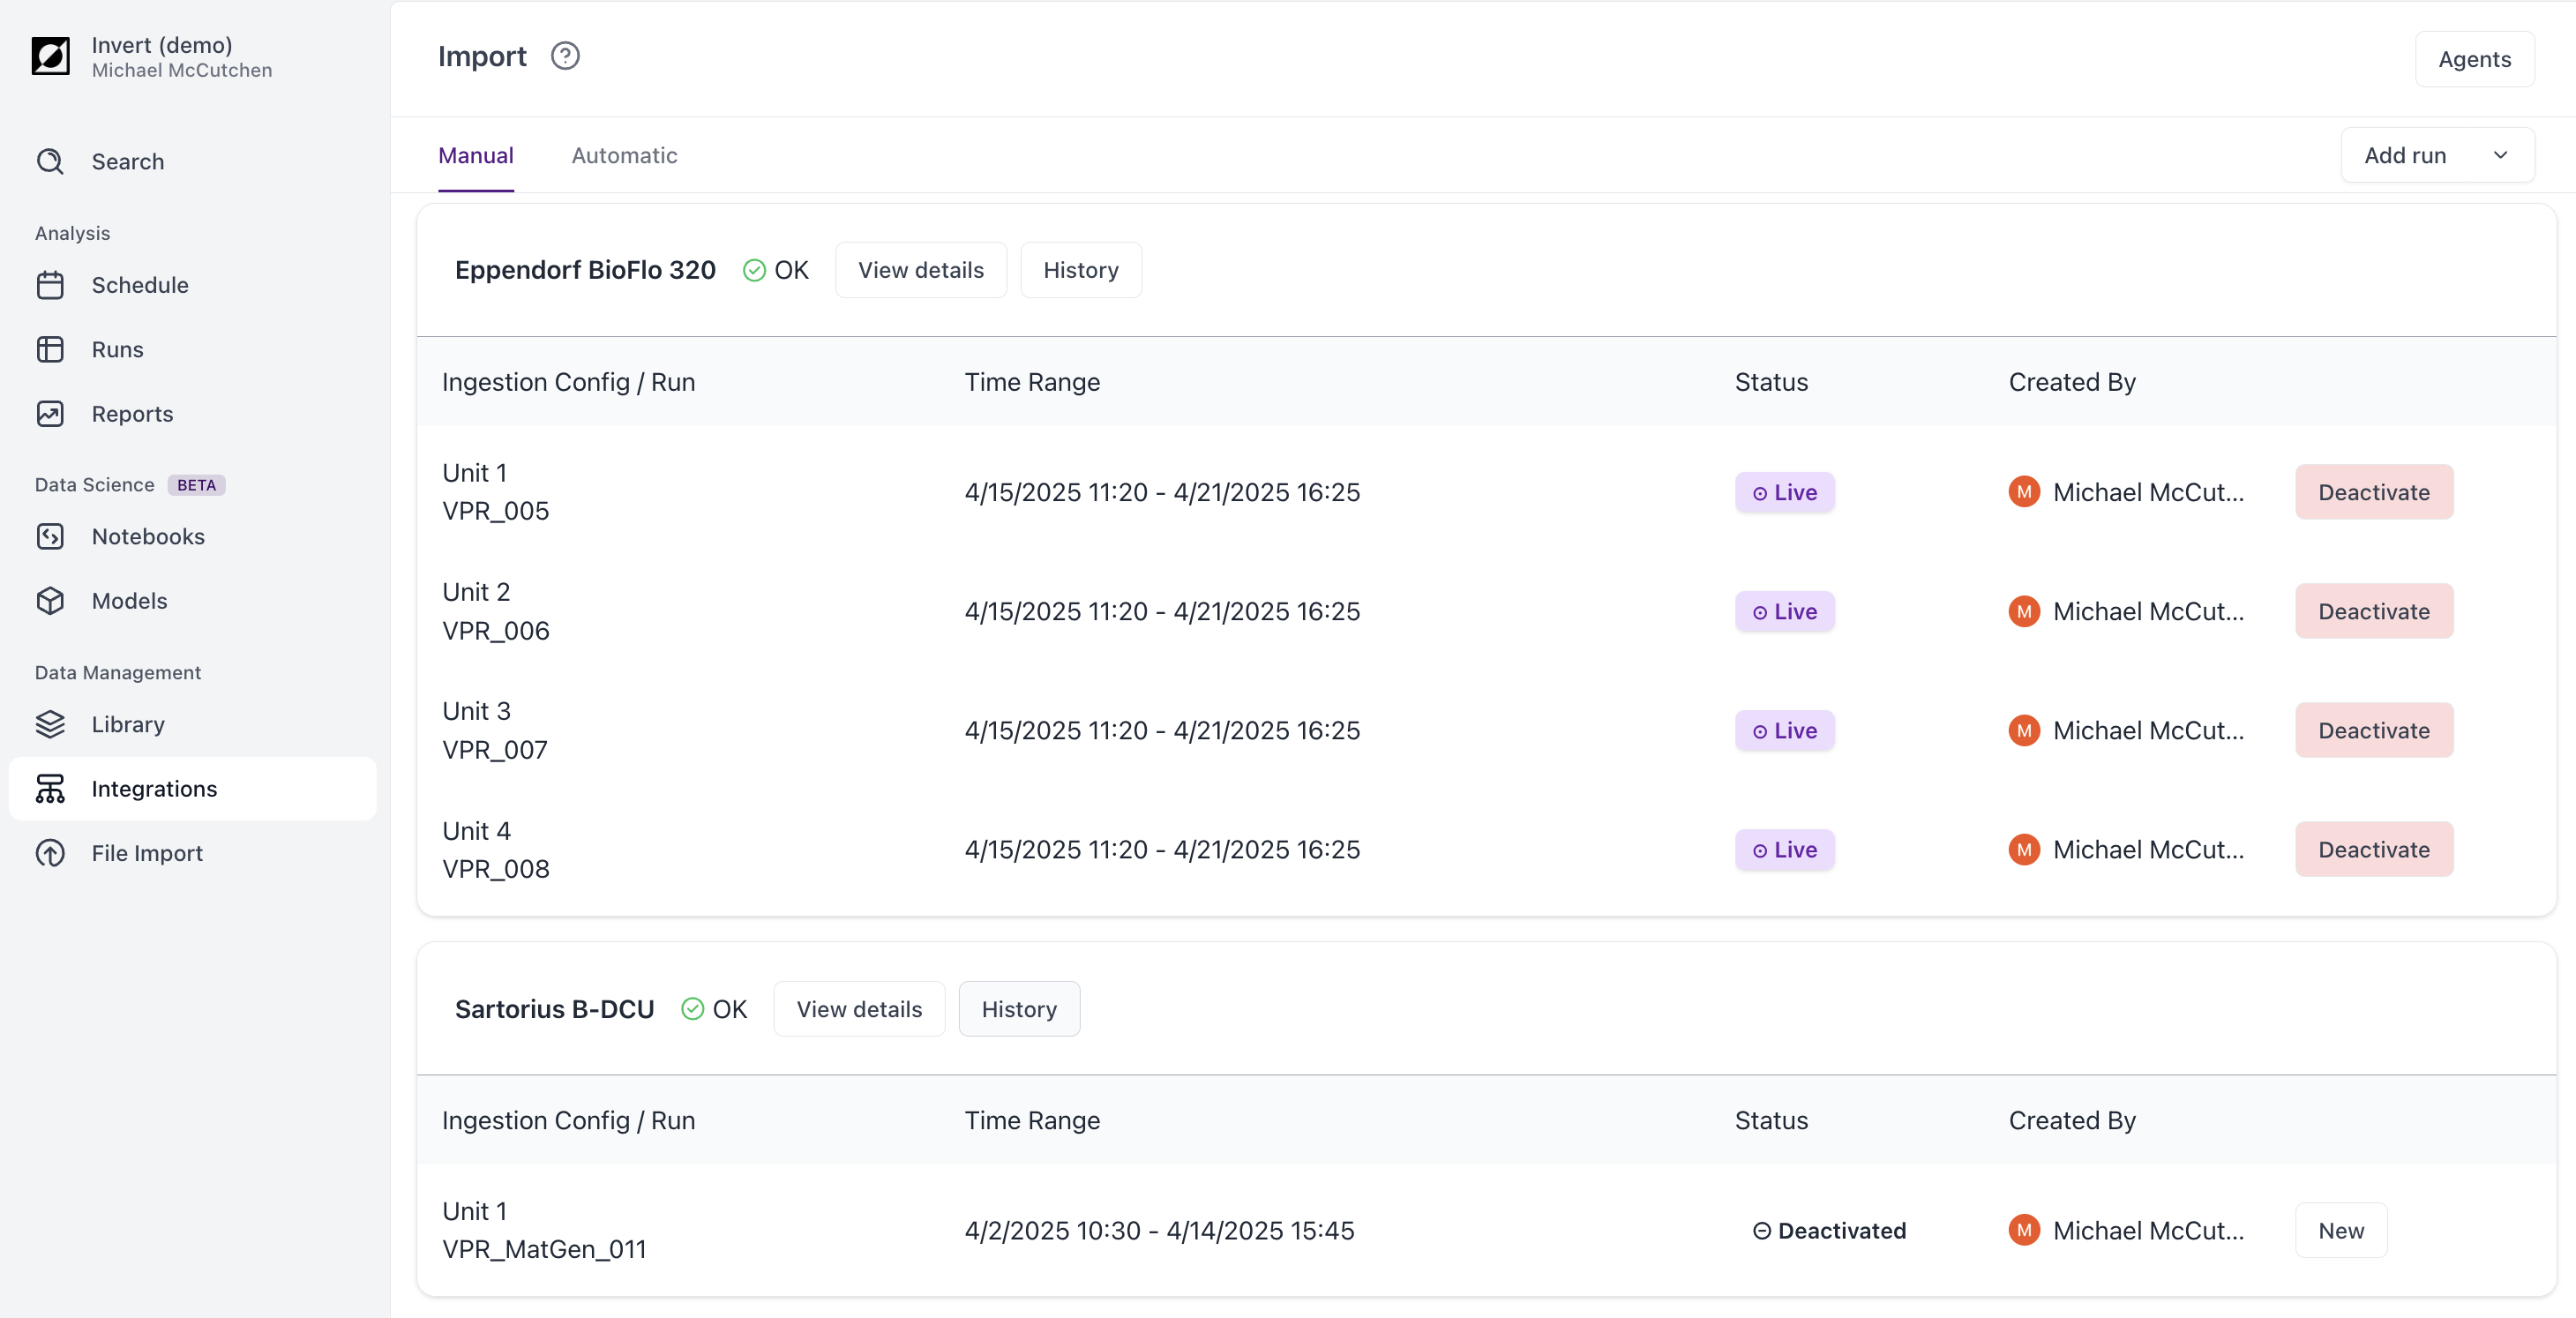Go to Schedule in the sidebar
Viewport: 2576px width, 1318px height.
192,285
